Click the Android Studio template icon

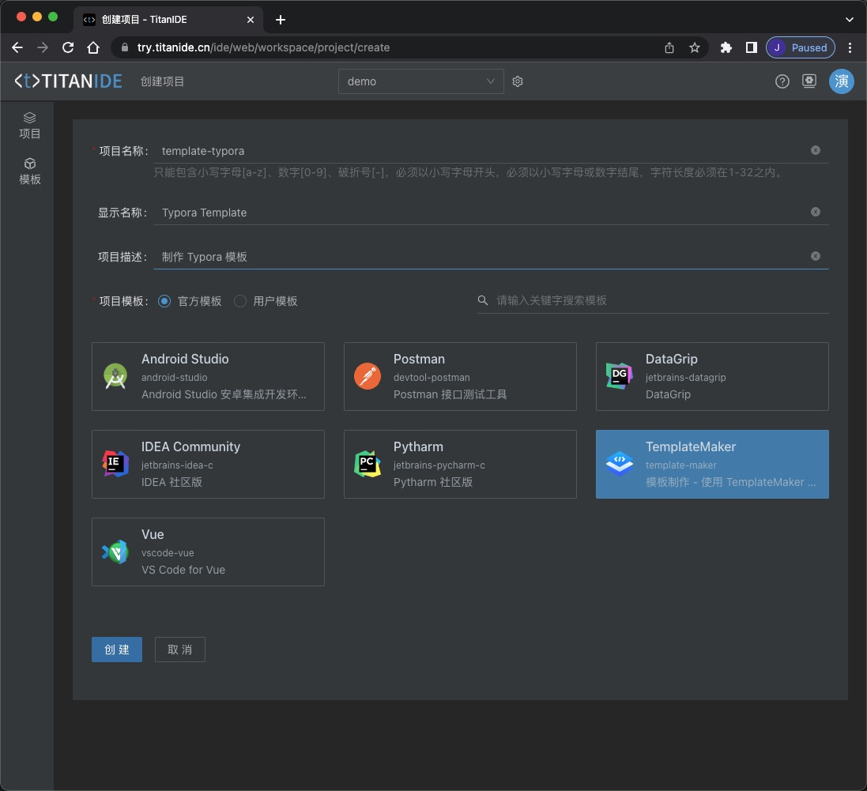[x=115, y=376]
